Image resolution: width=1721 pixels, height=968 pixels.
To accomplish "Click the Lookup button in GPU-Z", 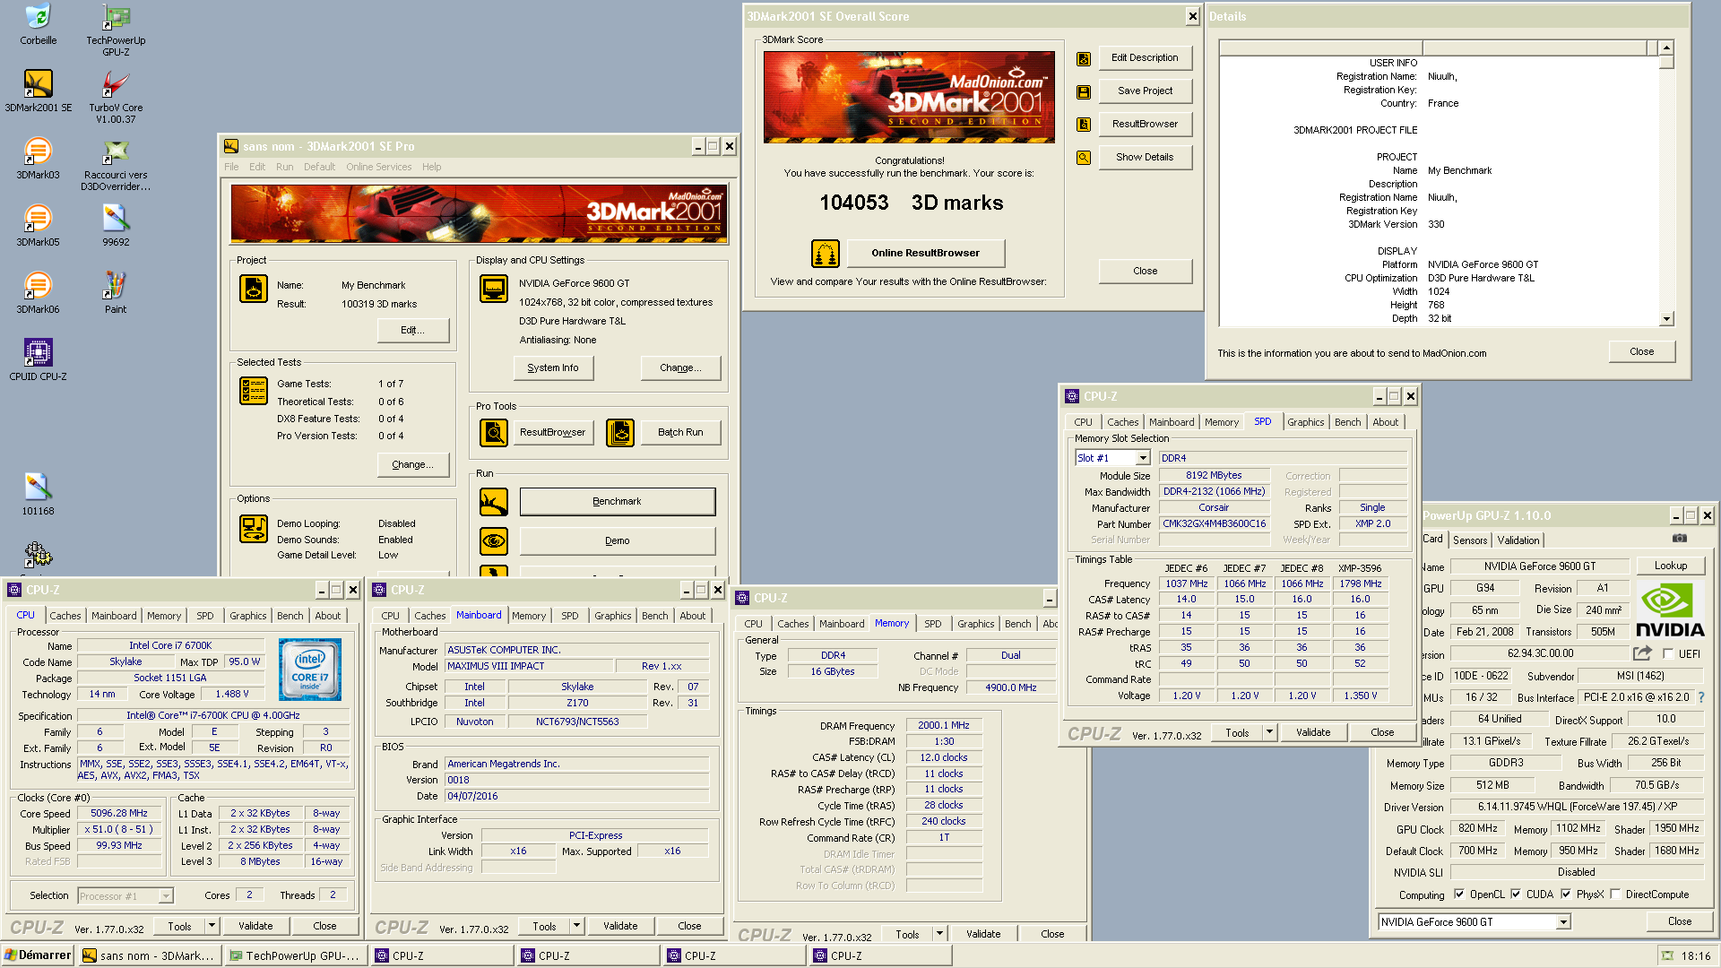I will tap(1670, 566).
